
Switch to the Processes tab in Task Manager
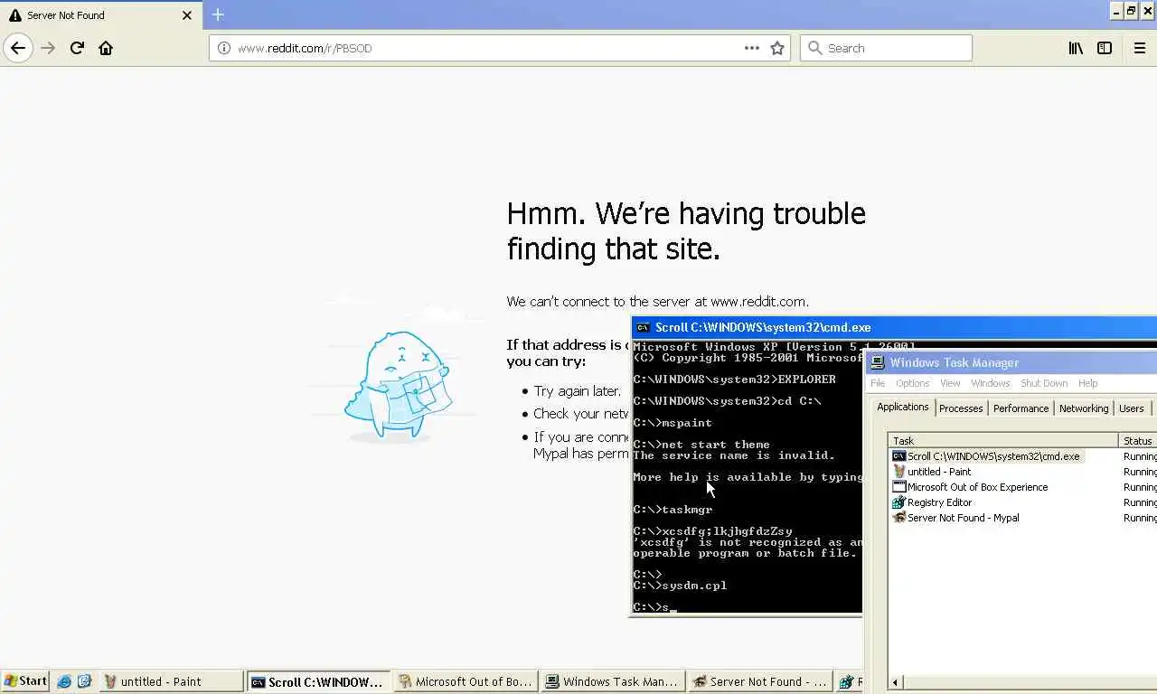click(x=960, y=408)
